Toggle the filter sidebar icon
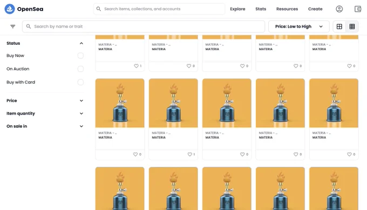Viewport: 367px width, 210px height. pyautogui.click(x=13, y=26)
